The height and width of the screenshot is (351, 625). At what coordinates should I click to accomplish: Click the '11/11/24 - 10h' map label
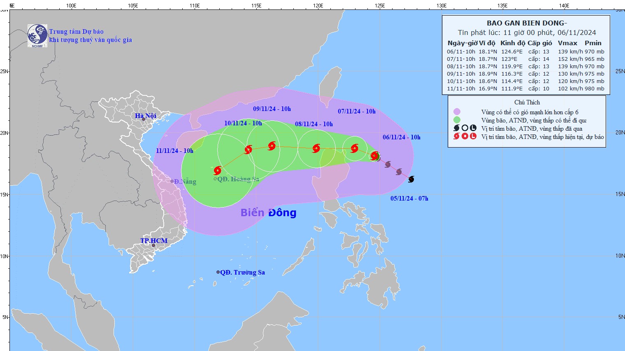pyautogui.click(x=174, y=151)
